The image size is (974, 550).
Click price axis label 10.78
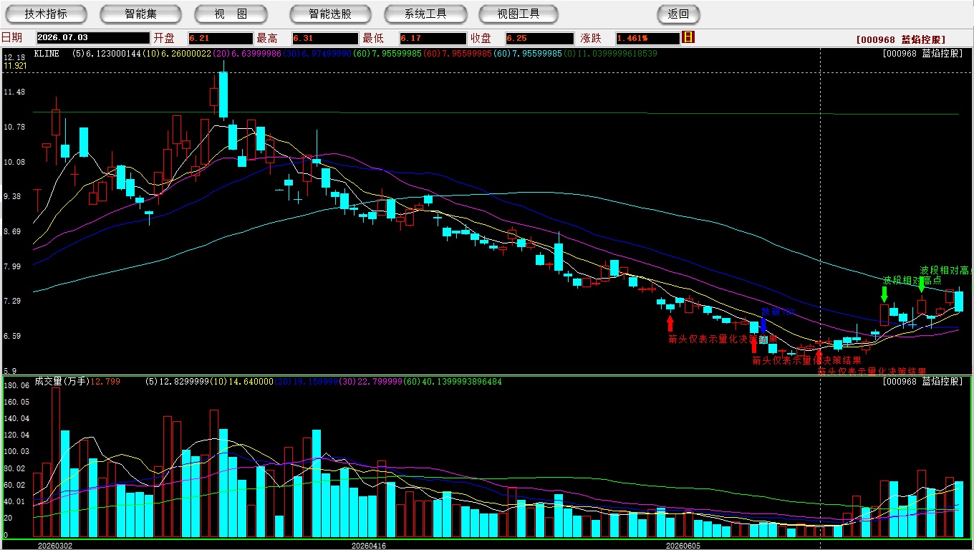(x=14, y=127)
